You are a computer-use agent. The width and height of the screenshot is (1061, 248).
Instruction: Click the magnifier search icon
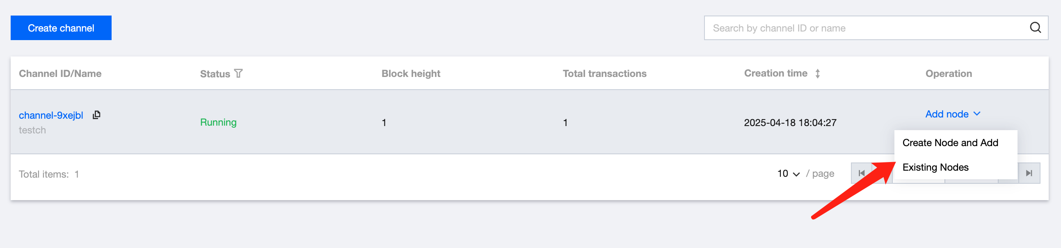1035,27
